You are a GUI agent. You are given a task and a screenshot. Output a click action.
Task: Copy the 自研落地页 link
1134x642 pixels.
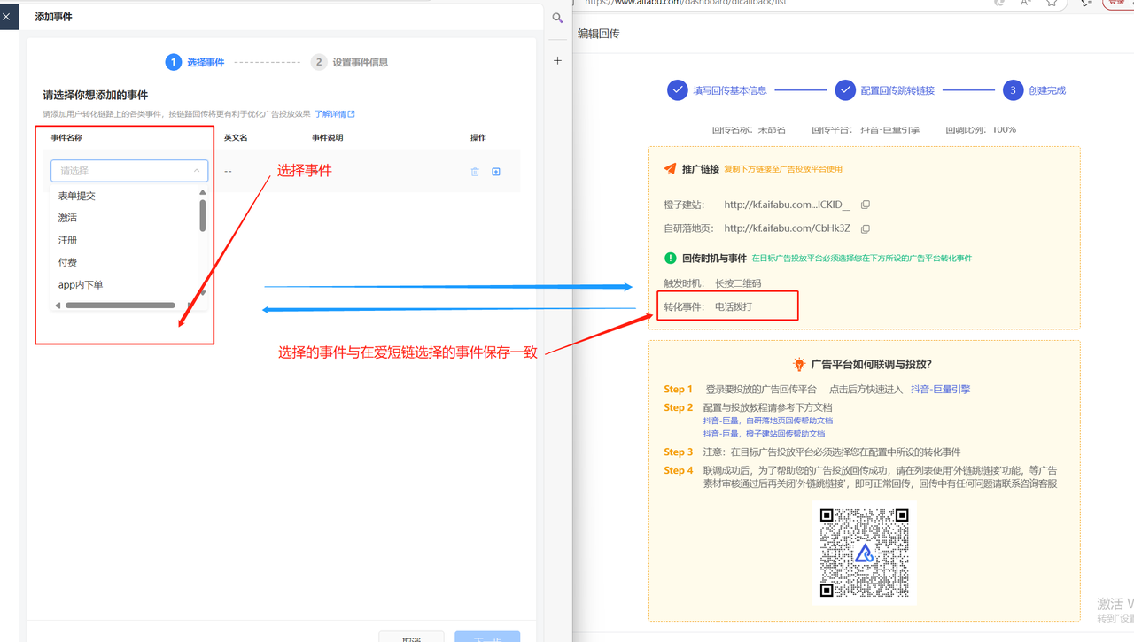[x=866, y=228]
